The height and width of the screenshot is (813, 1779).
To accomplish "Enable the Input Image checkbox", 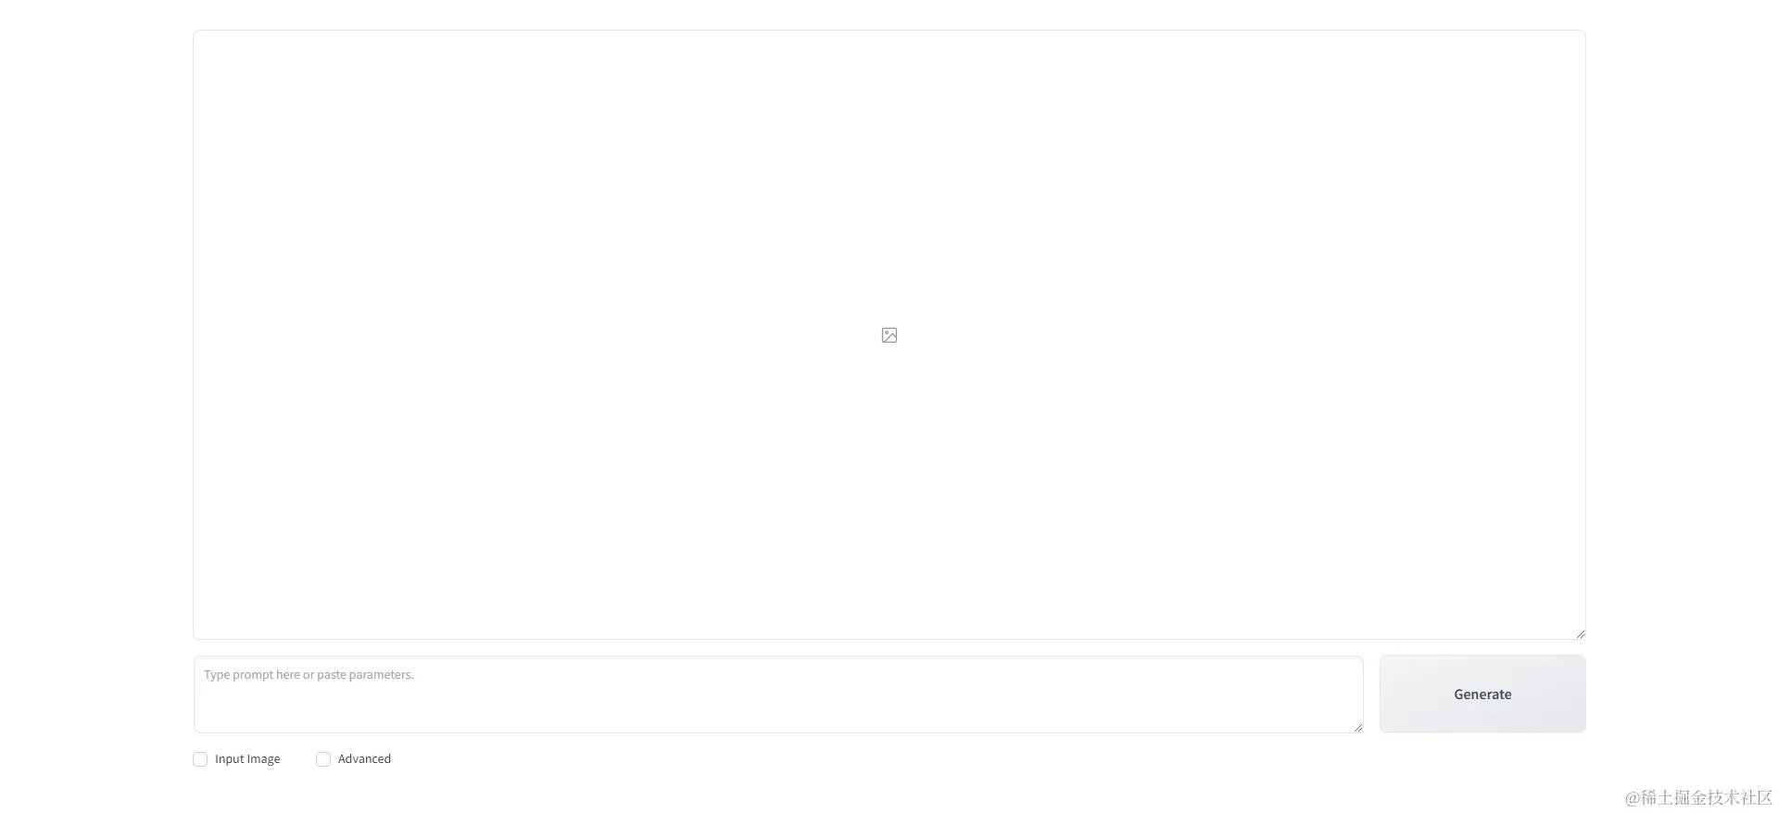I will tap(200, 759).
